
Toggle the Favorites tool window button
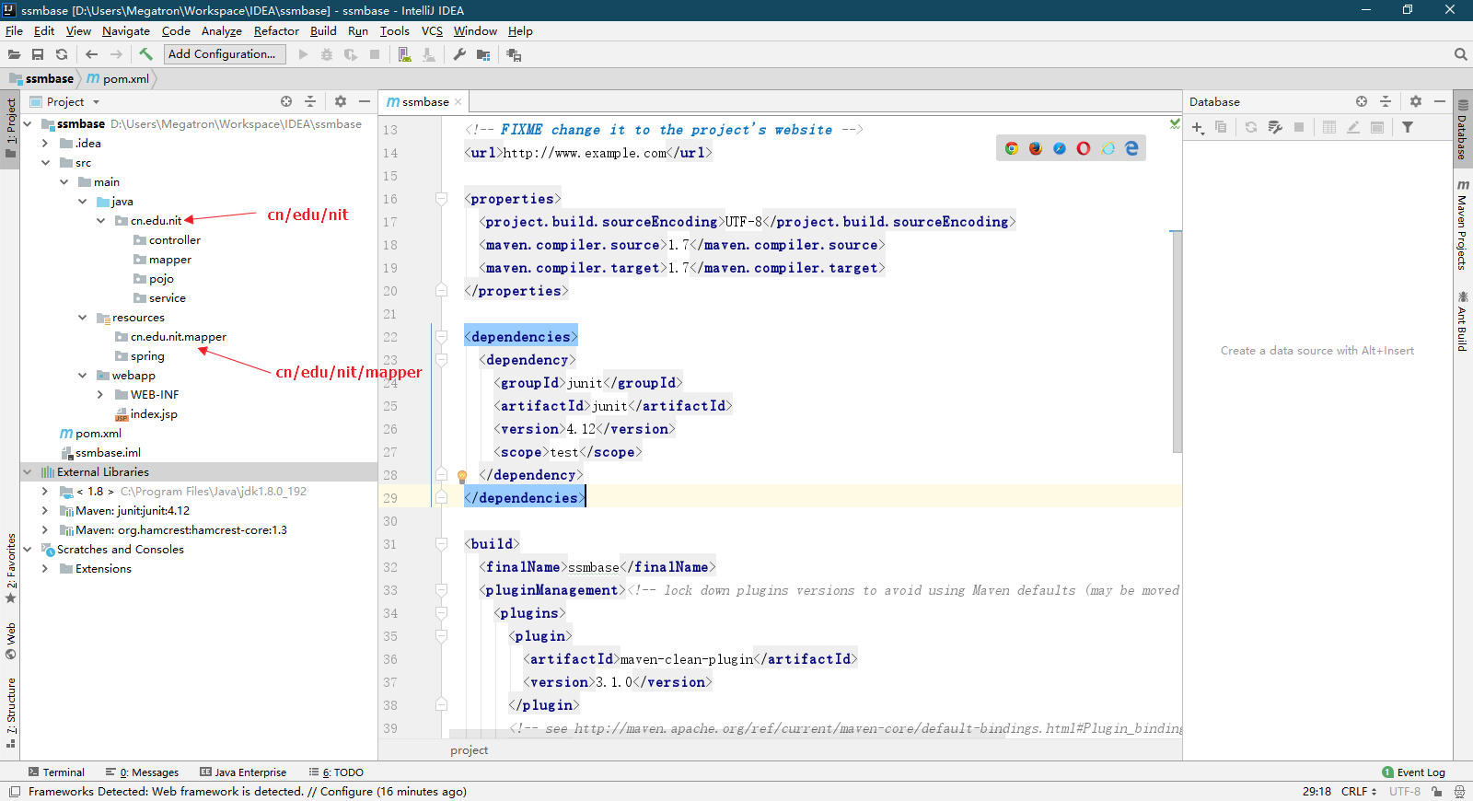(10, 568)
